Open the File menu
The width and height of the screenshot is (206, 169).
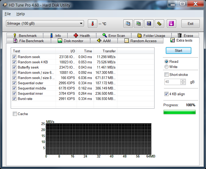(x=8, y=14)
